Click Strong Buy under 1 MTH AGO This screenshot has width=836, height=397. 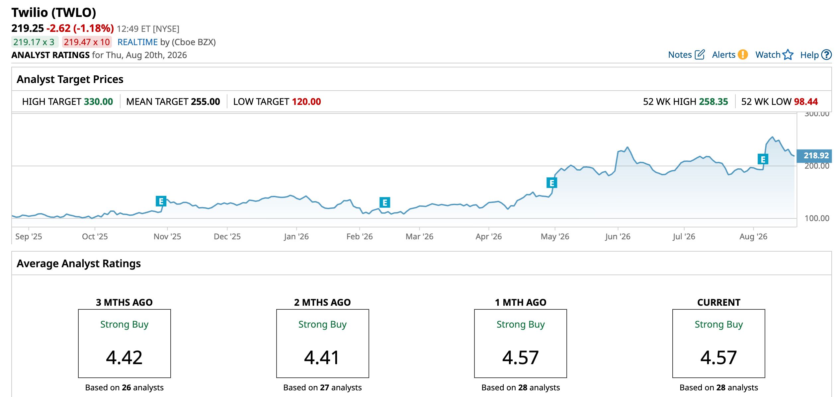pyautogui.click(x=521, y=324)
